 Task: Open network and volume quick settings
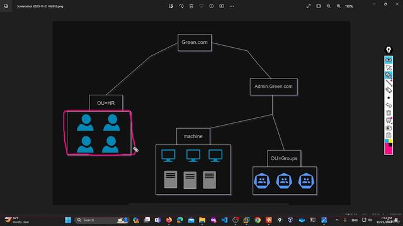point(366,220)
